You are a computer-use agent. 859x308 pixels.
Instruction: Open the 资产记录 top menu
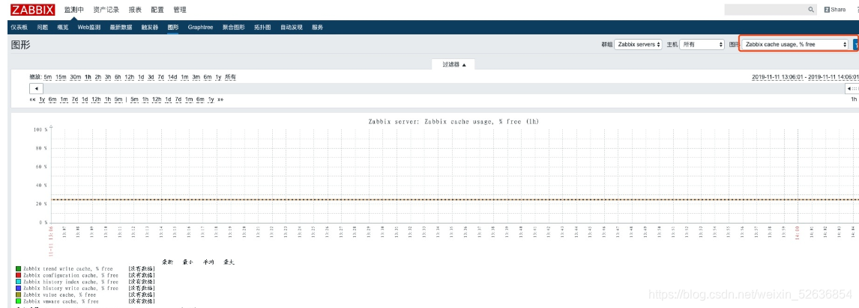pos(107,10)
